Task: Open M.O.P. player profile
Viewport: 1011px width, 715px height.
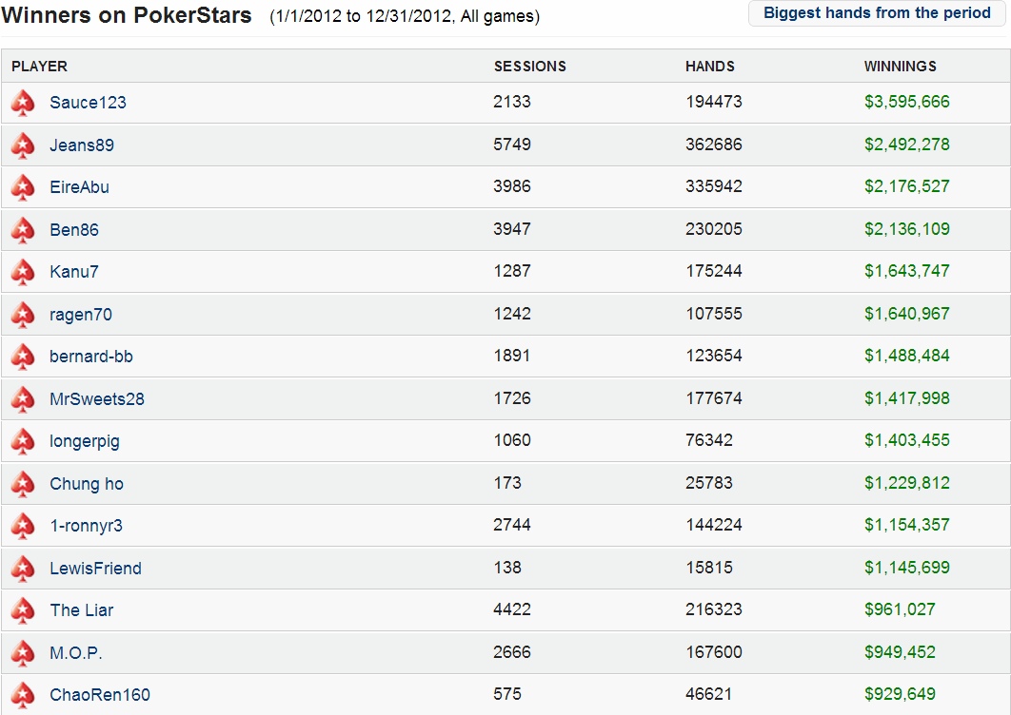Action: [x=76, y=652]
